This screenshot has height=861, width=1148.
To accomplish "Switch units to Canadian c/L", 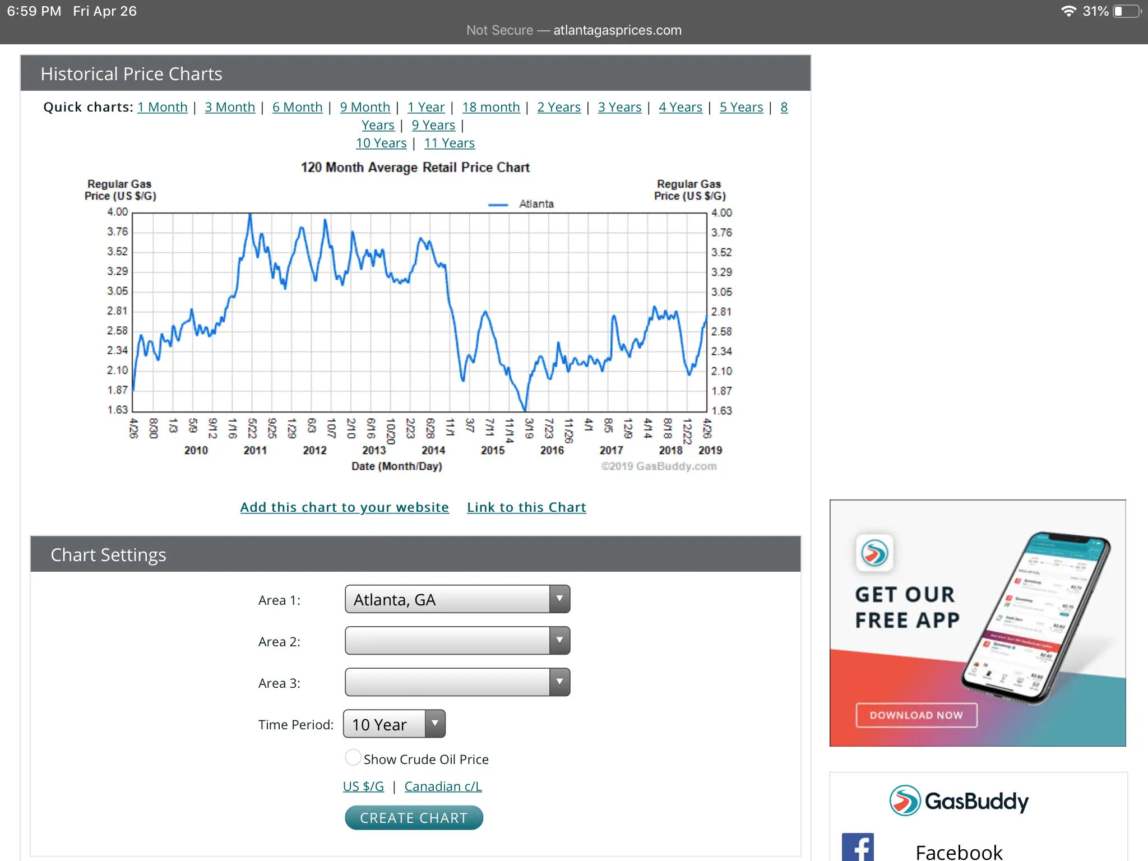I will pyautogui.click(x=442, y=786).
